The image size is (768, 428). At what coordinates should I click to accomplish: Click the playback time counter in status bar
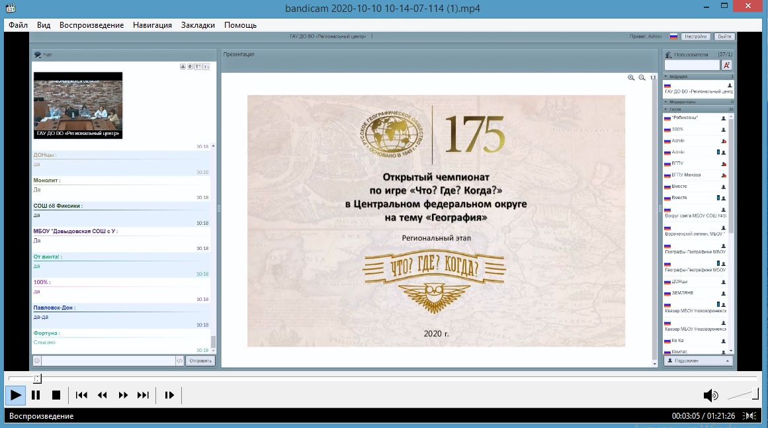pyautogui.click(x=703, y=415)
